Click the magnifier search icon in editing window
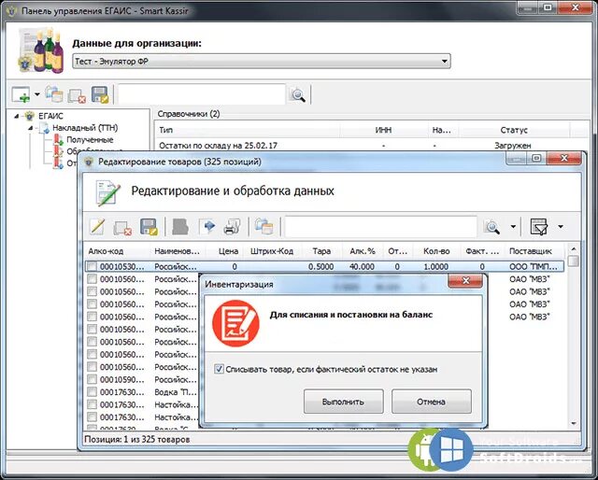This screenshot has width=598, height=480. [491, 227]
